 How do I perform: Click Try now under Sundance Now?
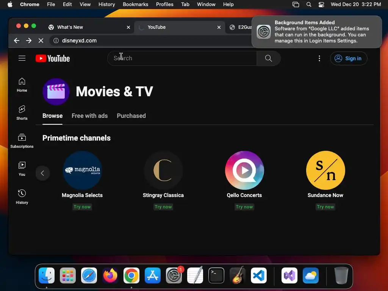click(325, 207)
